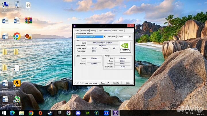Click the Tools button in CPU-Z
Screen dimensions: 207x116
[103, 83]
